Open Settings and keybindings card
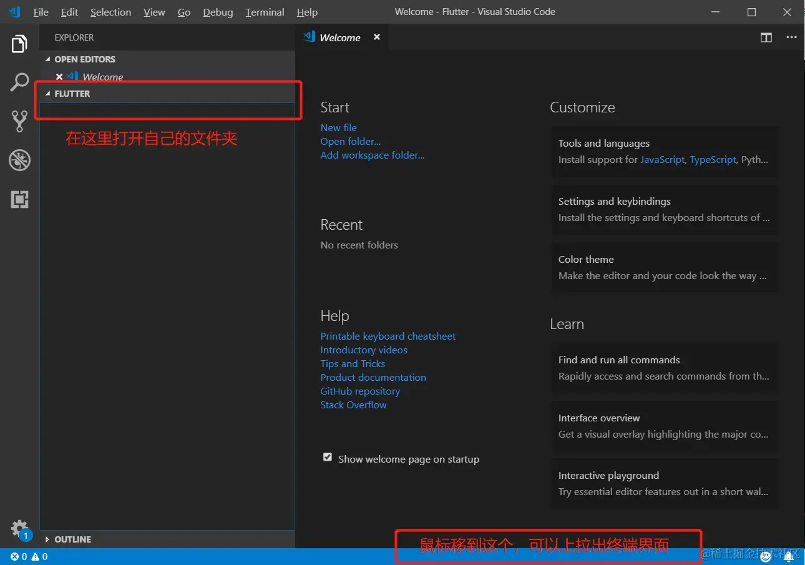 tap(665, 210)
